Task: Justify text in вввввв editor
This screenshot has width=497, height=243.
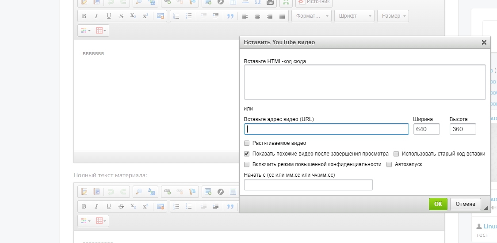Action: (x=282, y=16)
